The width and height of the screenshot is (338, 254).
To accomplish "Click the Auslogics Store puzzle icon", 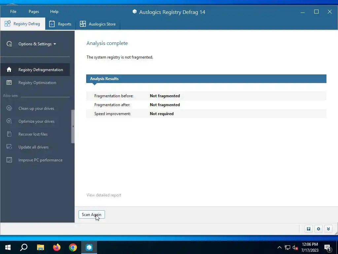I will pyautogui.click(x=83, y=24).
